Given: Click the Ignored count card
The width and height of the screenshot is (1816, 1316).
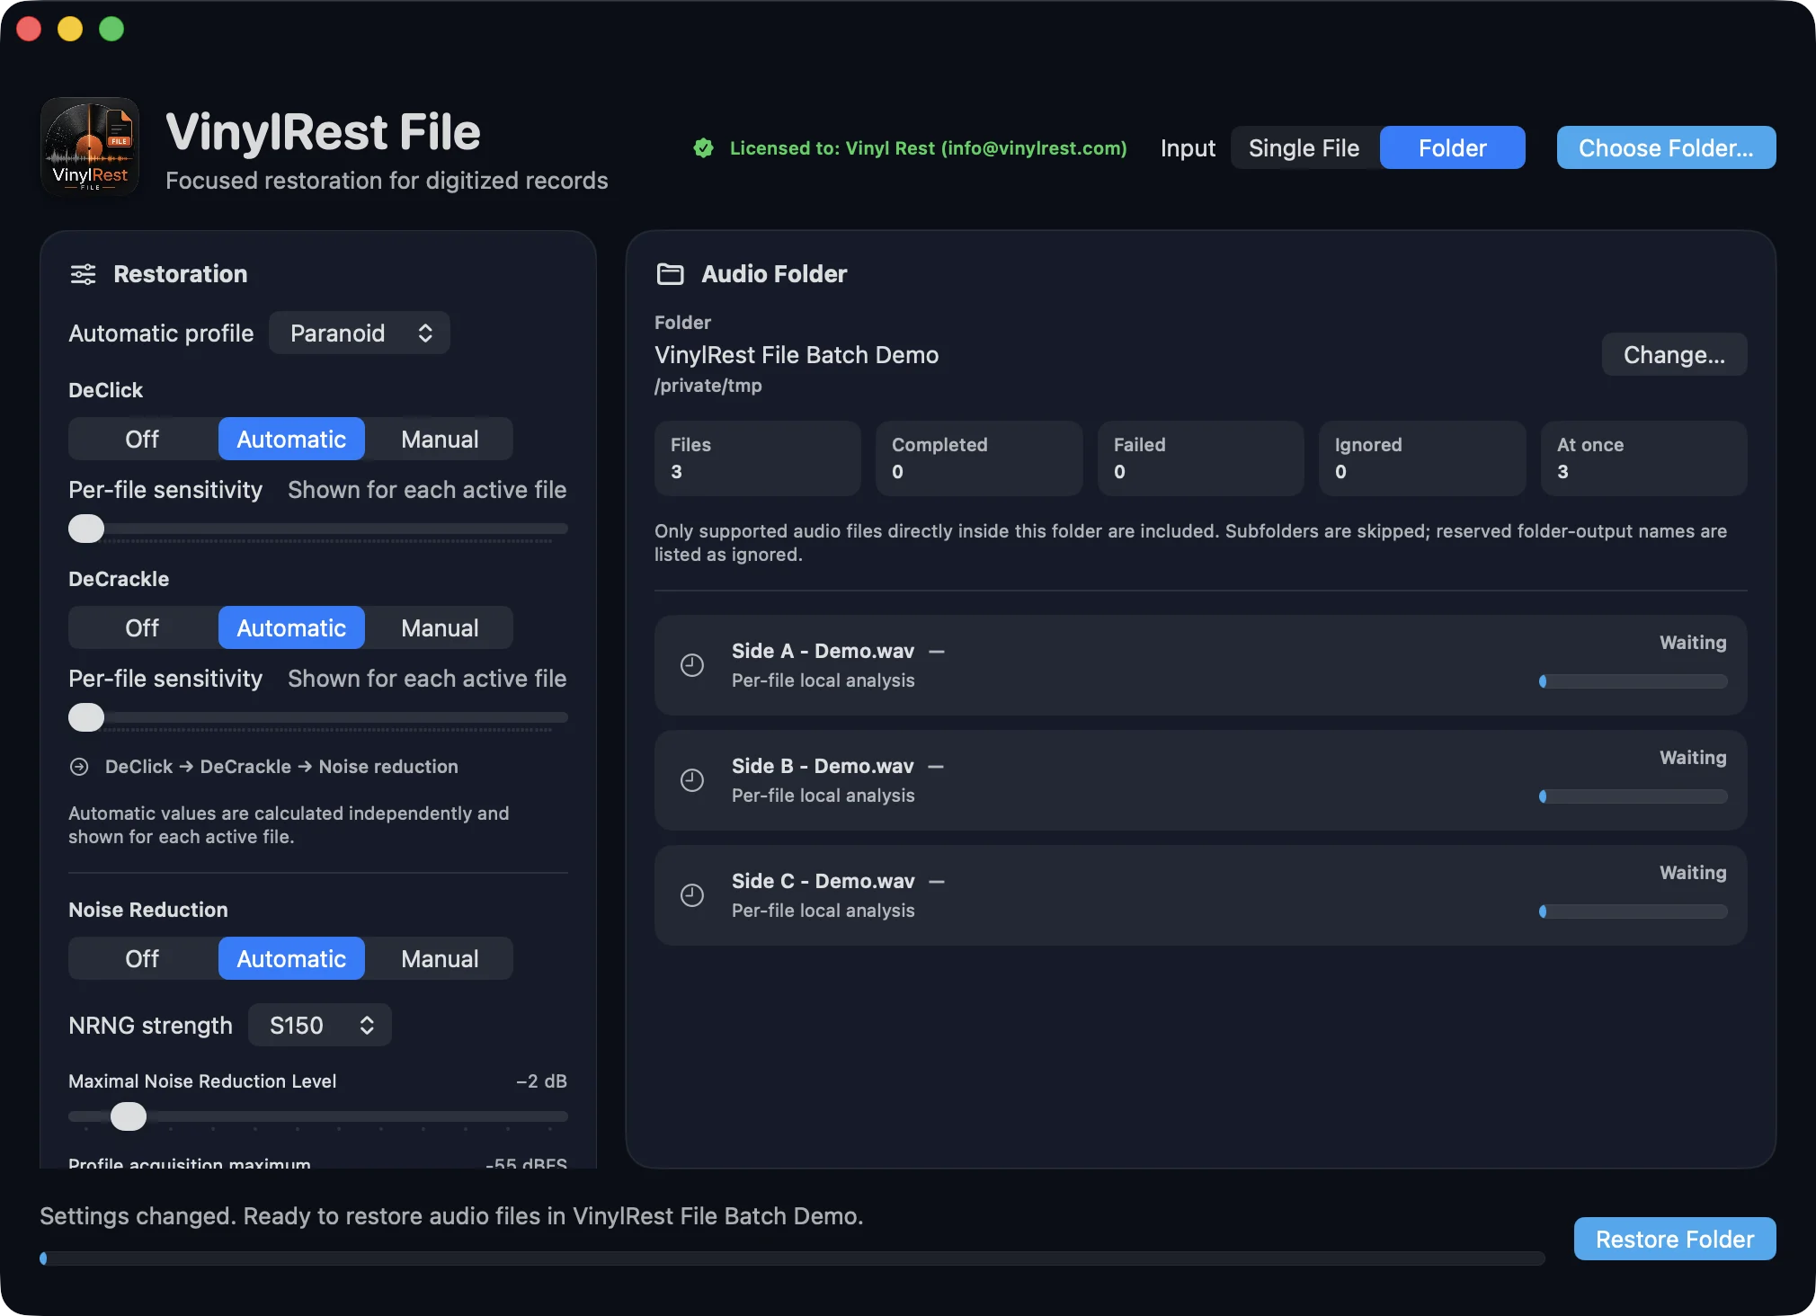Looking at the screenshot, I should pyautogui.click(x=1422, y=458).
